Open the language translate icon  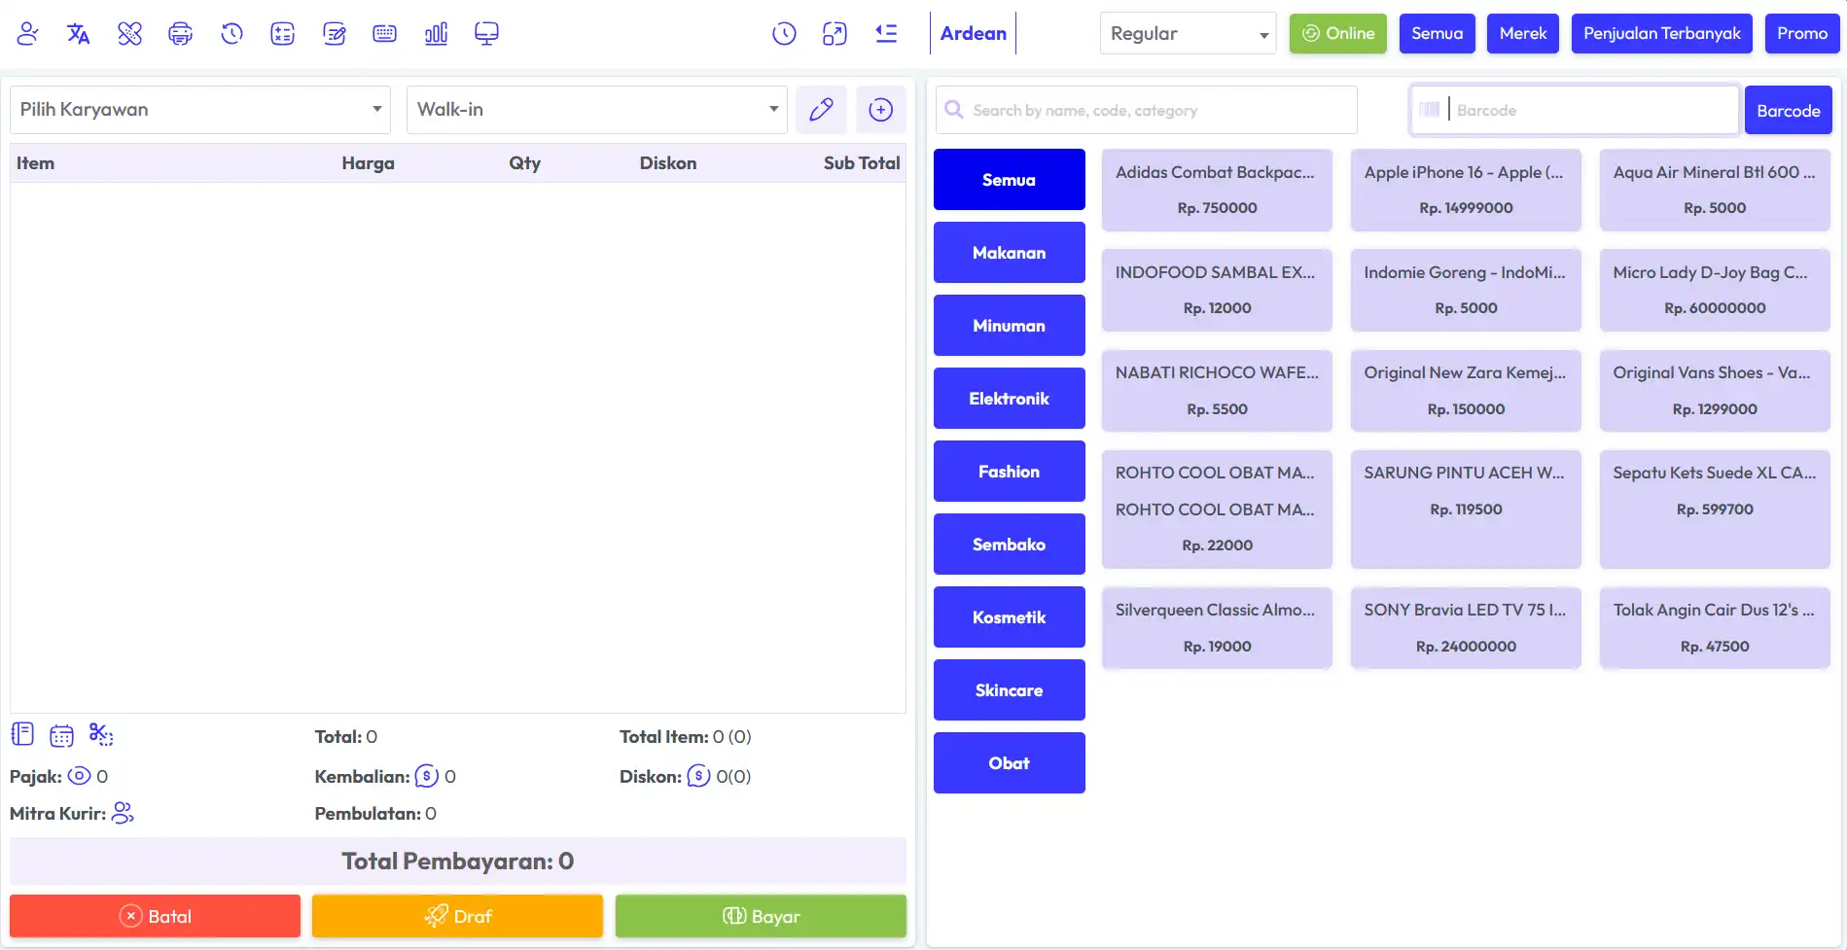pyautogui.click(x=79, y=34)
